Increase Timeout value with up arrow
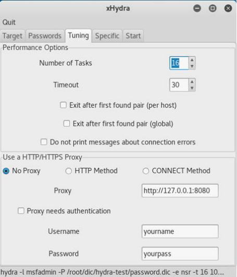 [x=192, y=82]
